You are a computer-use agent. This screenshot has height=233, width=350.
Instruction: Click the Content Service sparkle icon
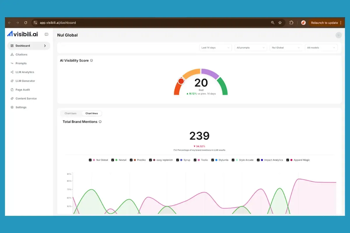(x=12, y=98)
